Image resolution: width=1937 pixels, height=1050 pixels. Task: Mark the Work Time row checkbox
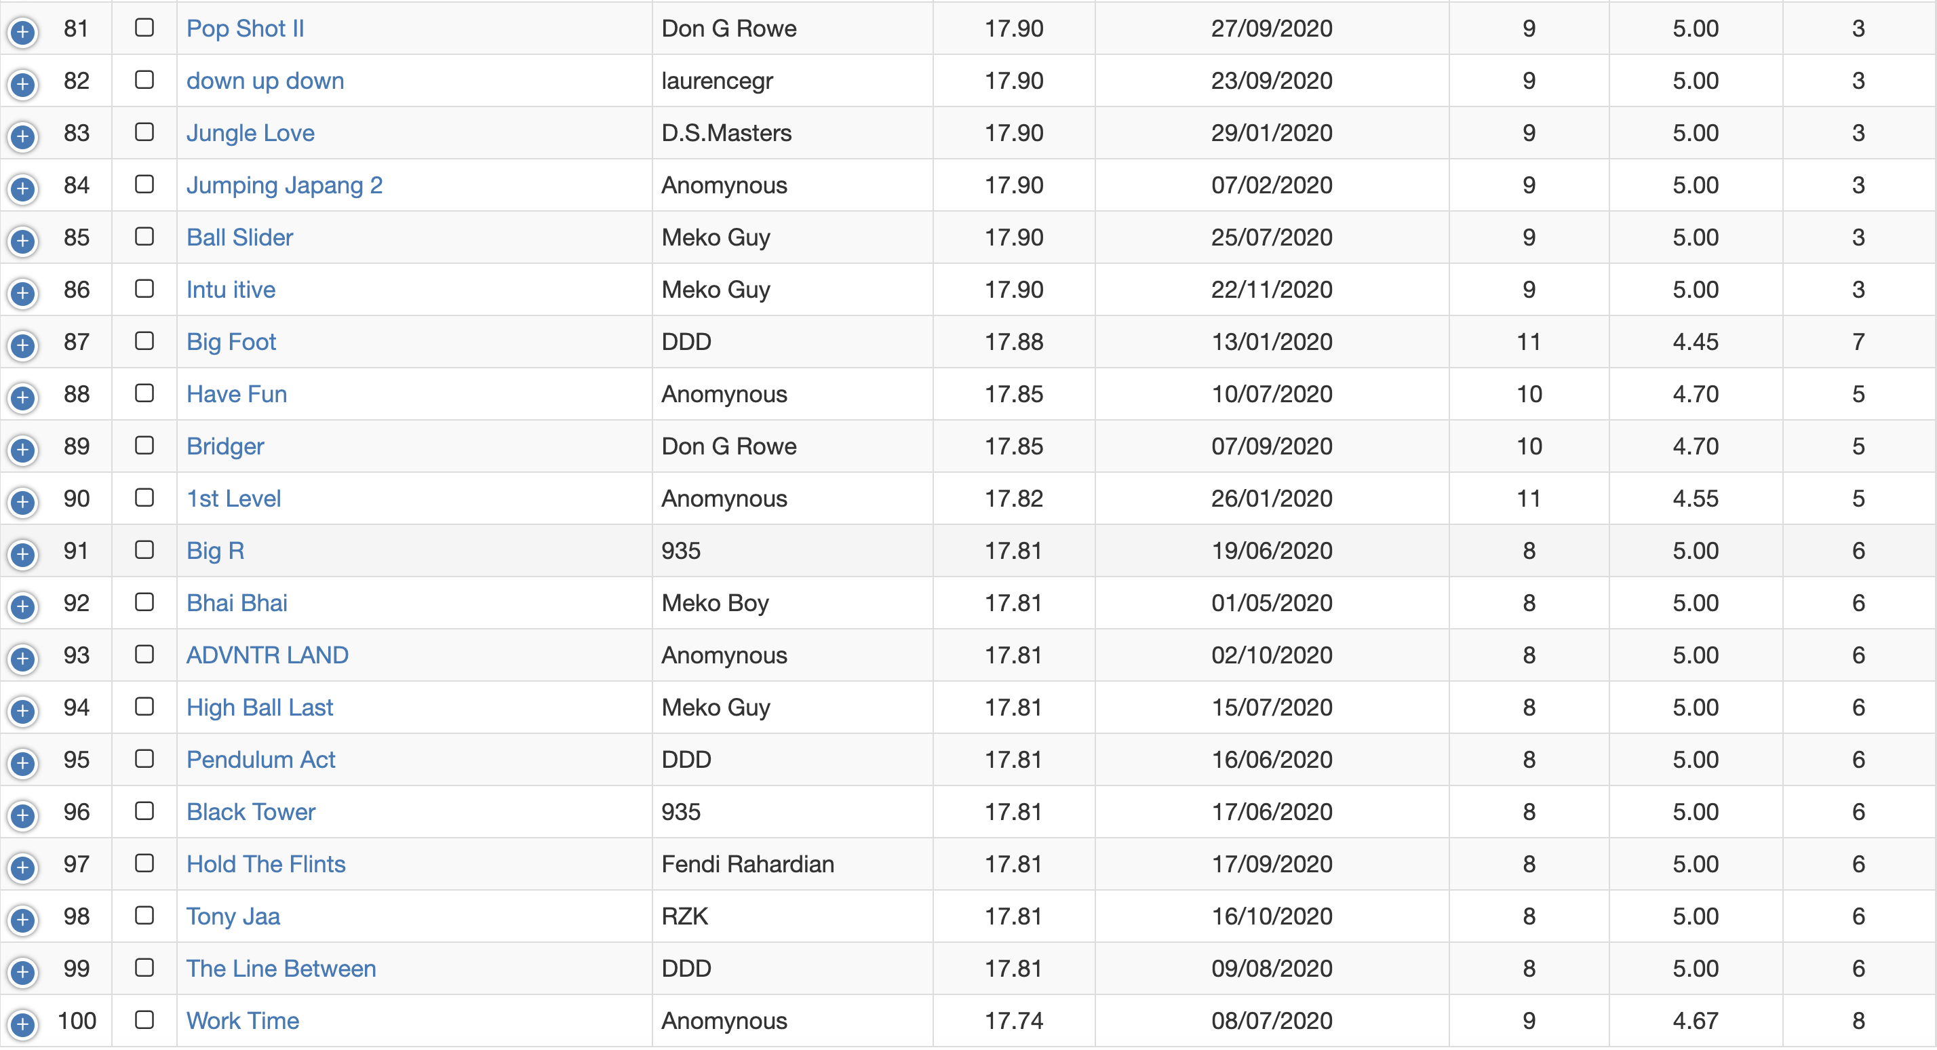(x=144, y=1020)
